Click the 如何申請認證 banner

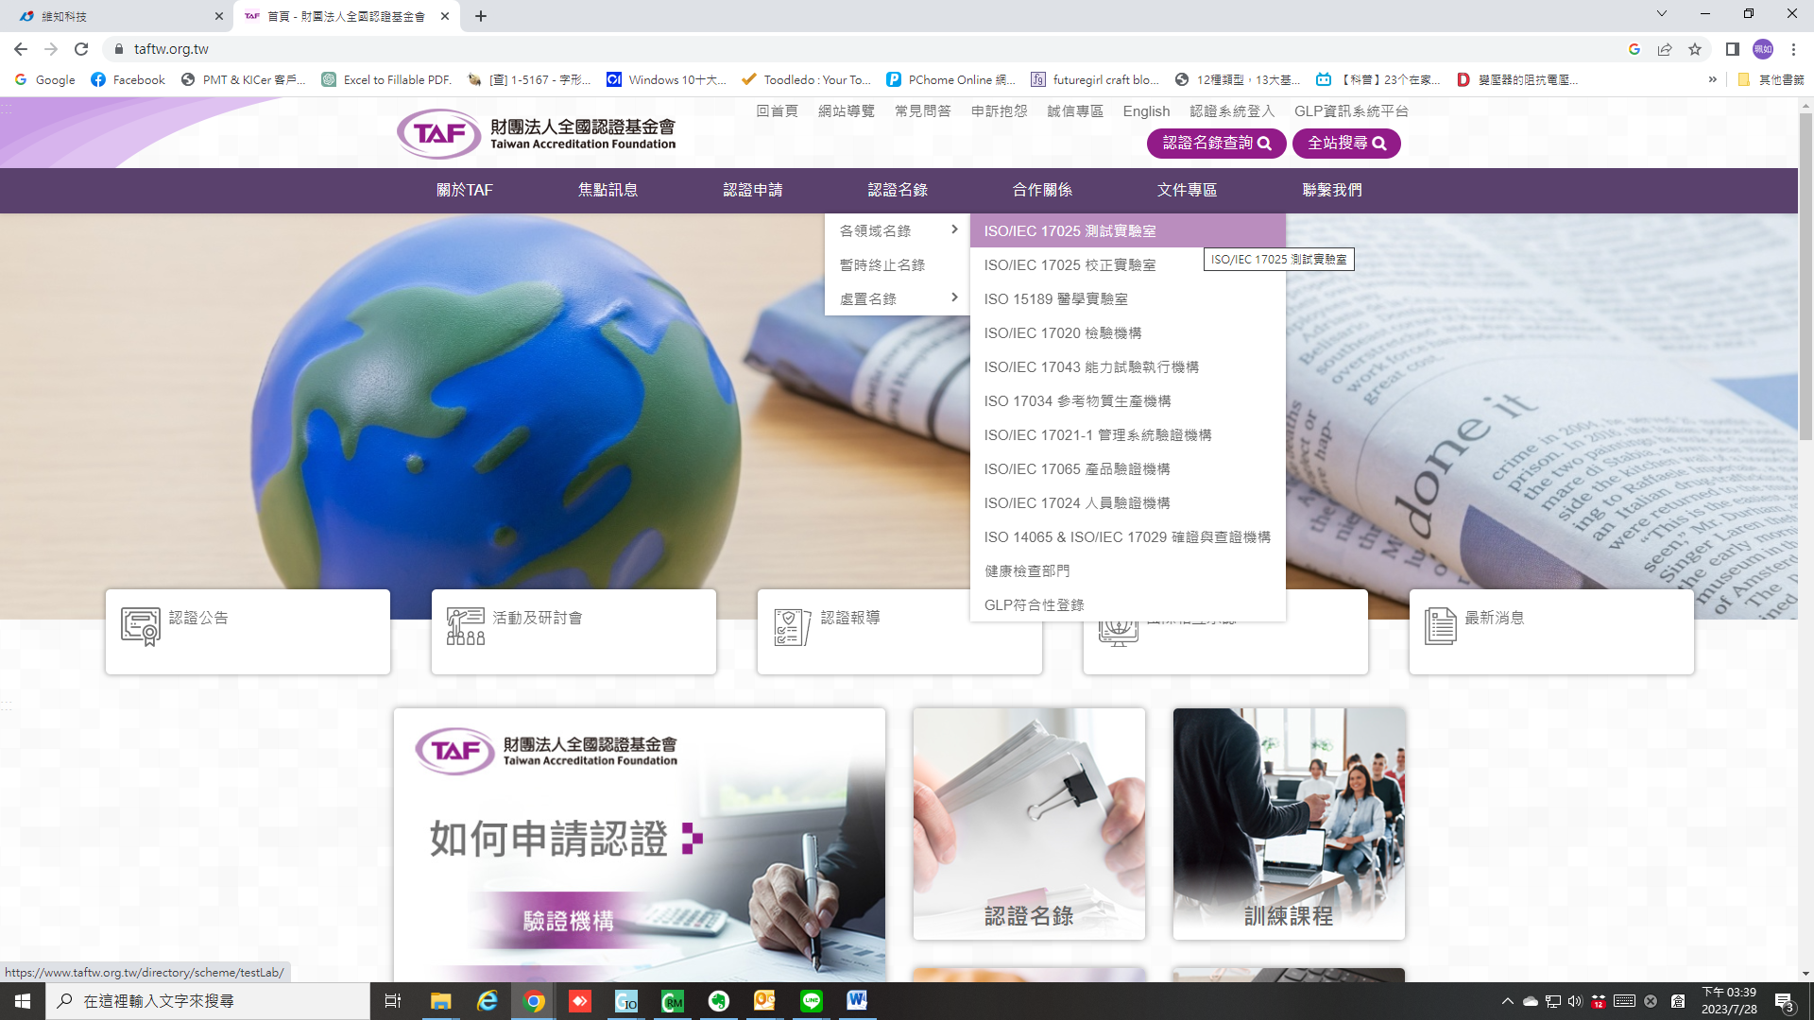640,845
